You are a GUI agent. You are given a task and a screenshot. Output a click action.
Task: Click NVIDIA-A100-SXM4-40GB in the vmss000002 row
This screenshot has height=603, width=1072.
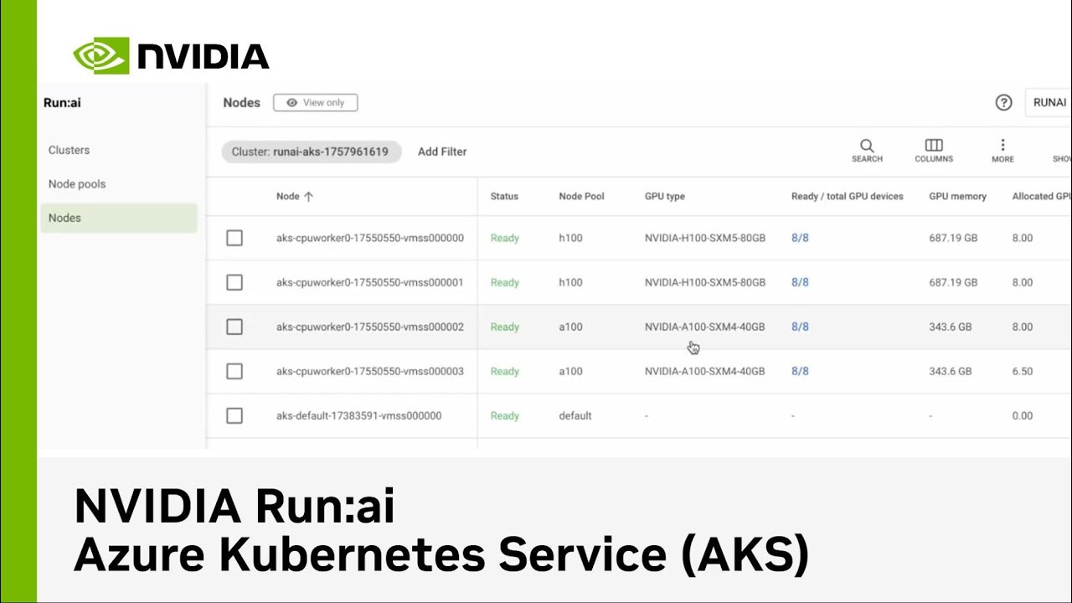(704, 327)
